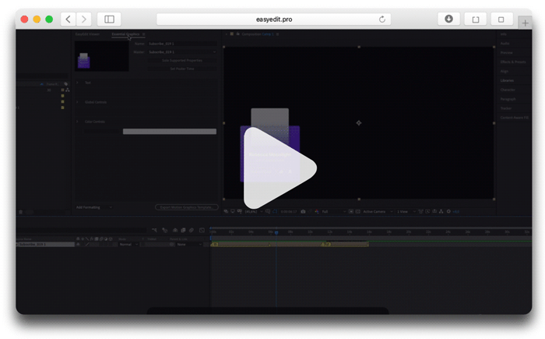Show Safari's sidebar using the sidebar icon

109,19
